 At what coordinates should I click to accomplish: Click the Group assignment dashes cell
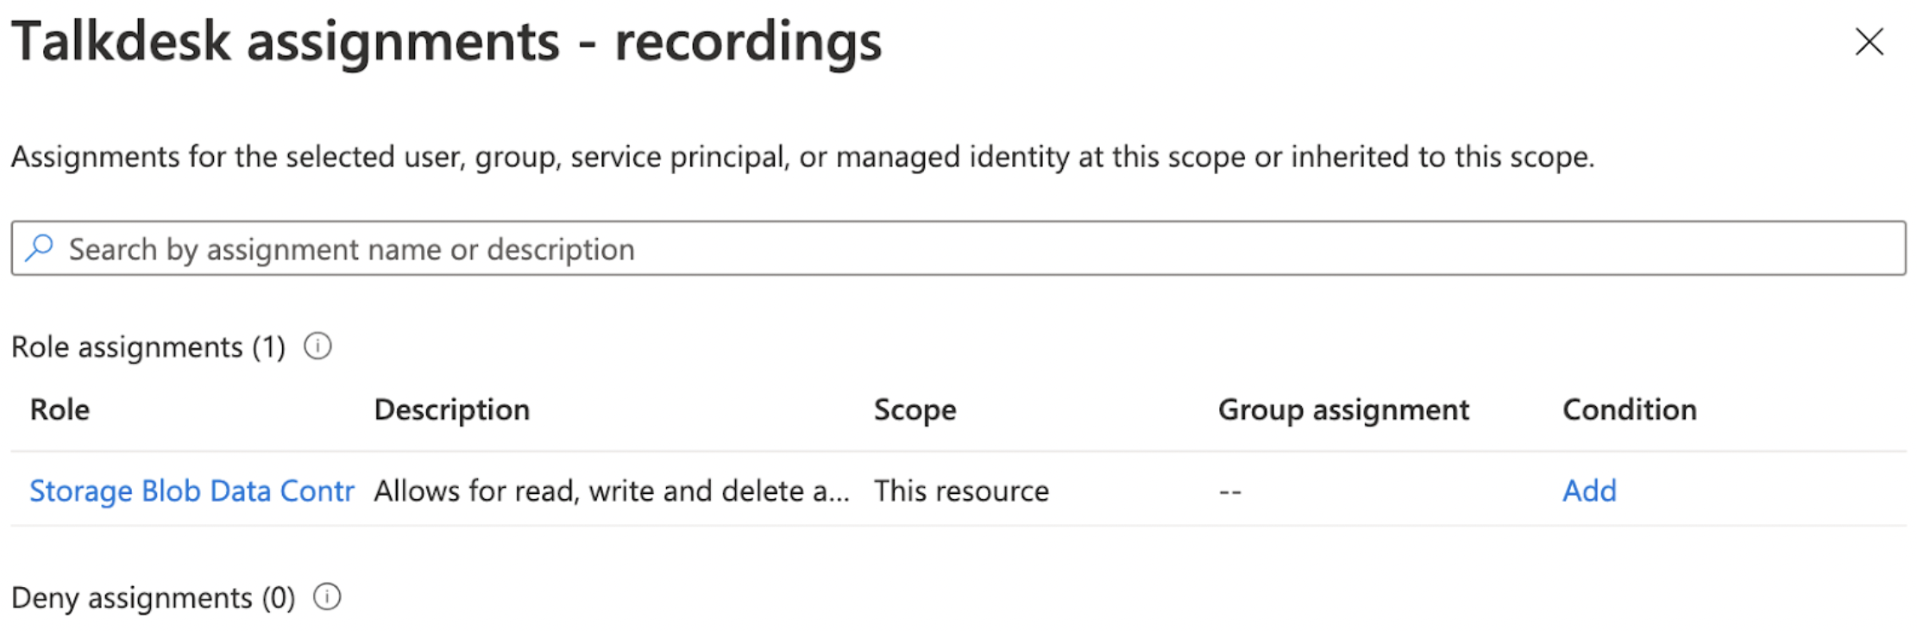[x=1229, y=491]
